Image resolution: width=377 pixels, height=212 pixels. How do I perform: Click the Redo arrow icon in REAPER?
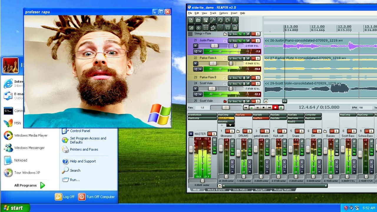coord(228,20)
